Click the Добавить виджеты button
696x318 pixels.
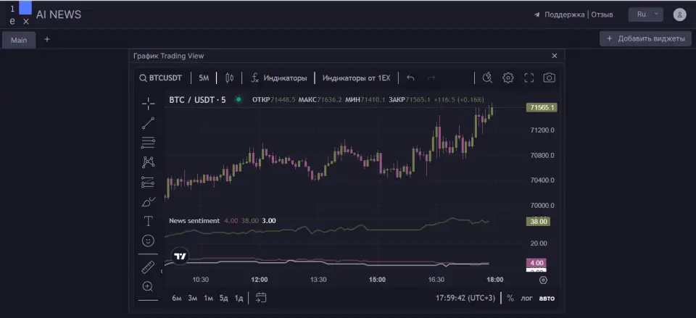645,38
